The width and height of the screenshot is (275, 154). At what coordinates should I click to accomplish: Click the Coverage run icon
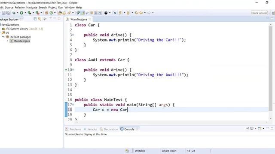point(30,13)
